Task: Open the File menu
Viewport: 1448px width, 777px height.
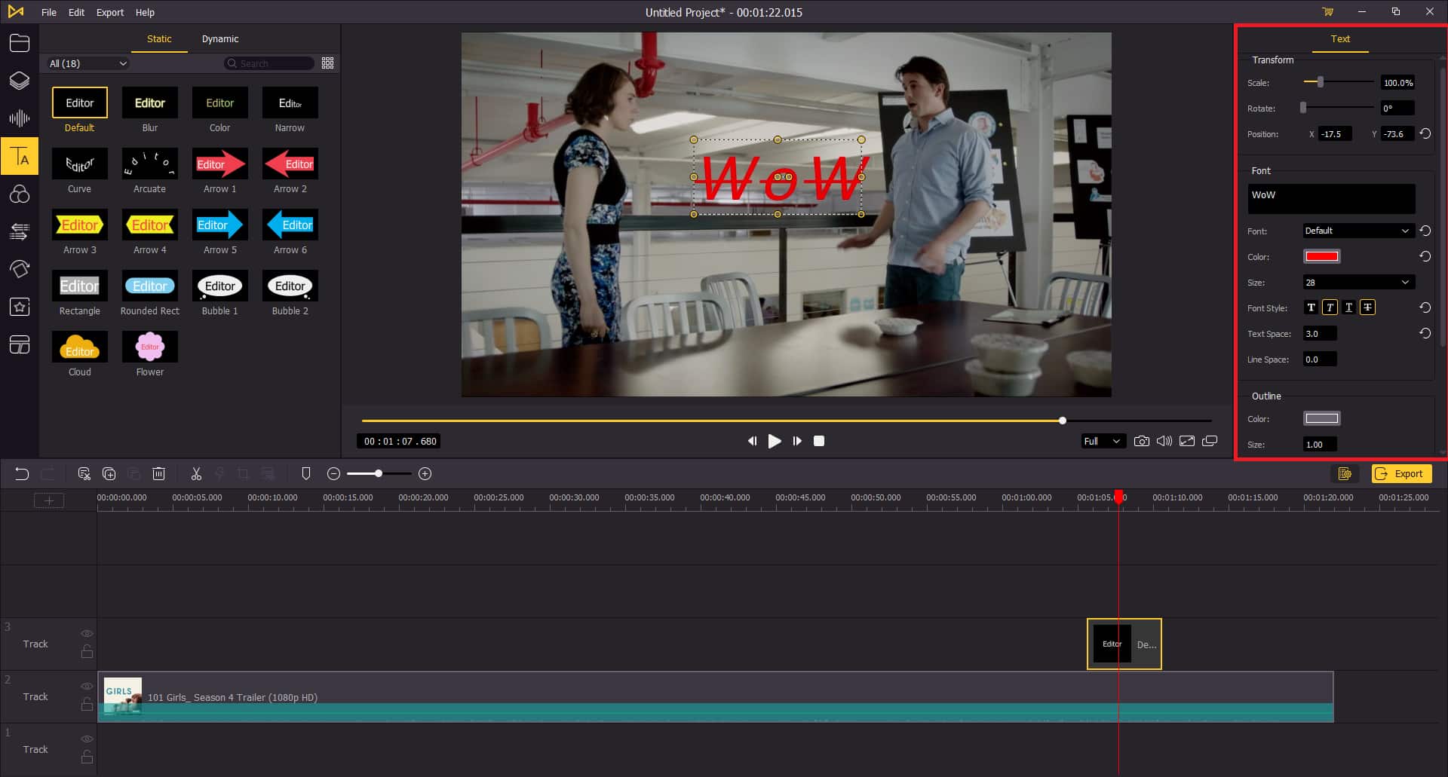Action: pyautogui.click(x=49, y=12)
